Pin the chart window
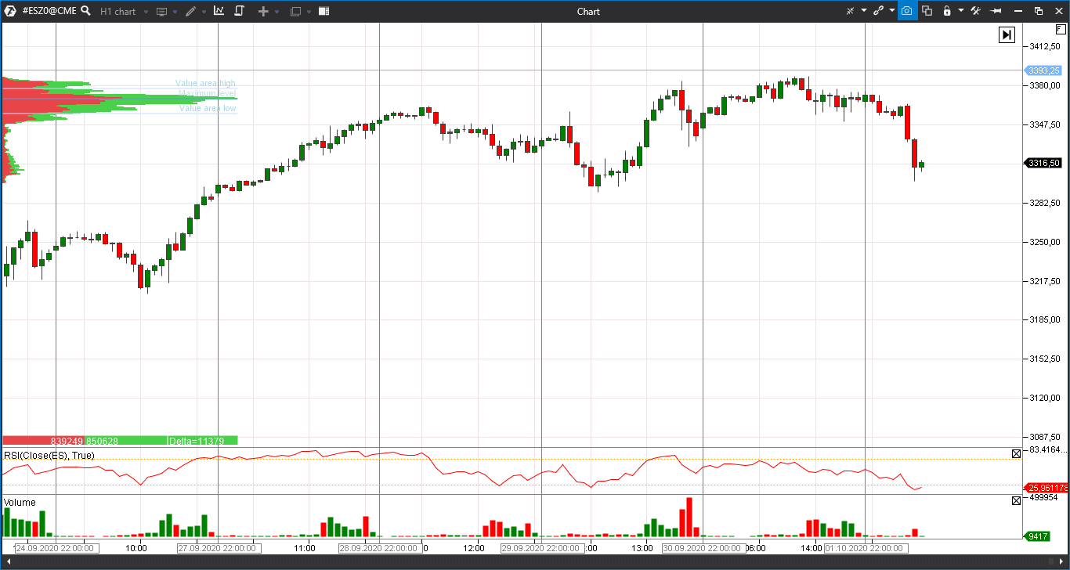Screen dimensions: 1070x570 click(997, 11)
